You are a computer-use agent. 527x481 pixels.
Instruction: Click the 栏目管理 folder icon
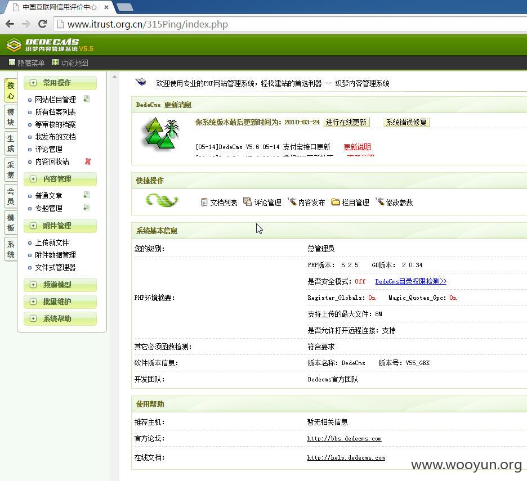coord(336,202)
